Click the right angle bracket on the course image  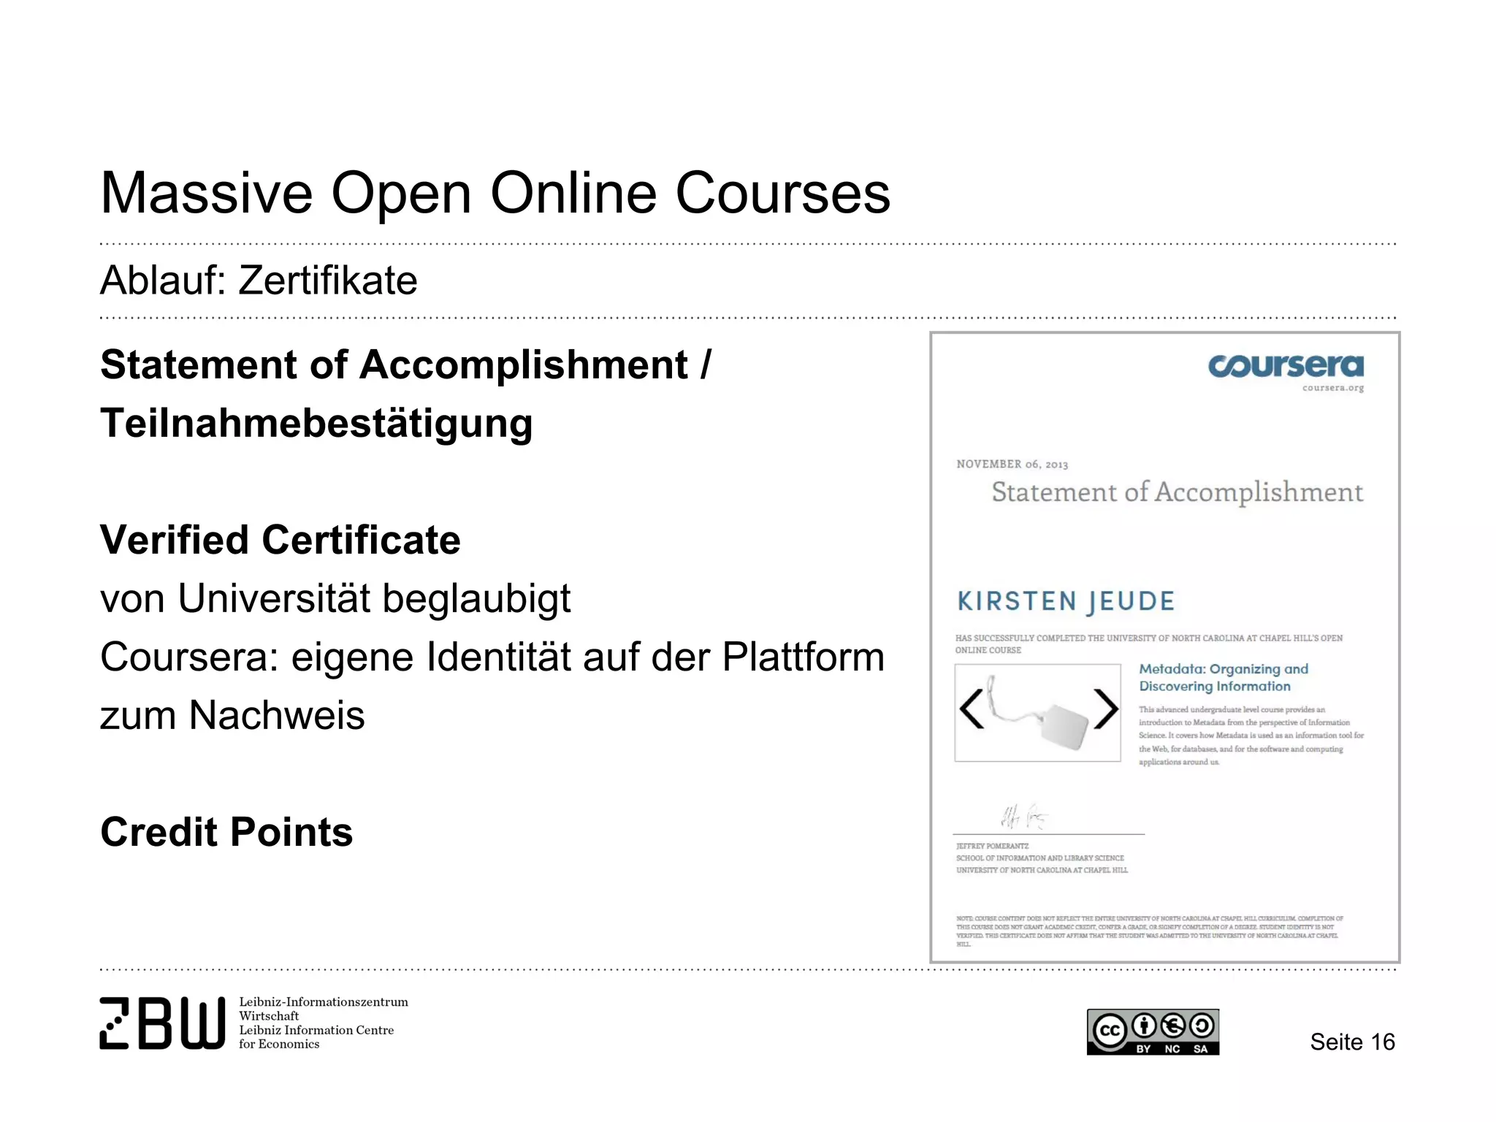(1106, 709)
